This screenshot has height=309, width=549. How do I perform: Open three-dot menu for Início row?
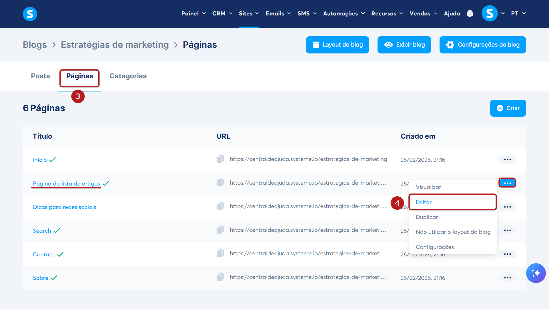click(x=507, y=160)
